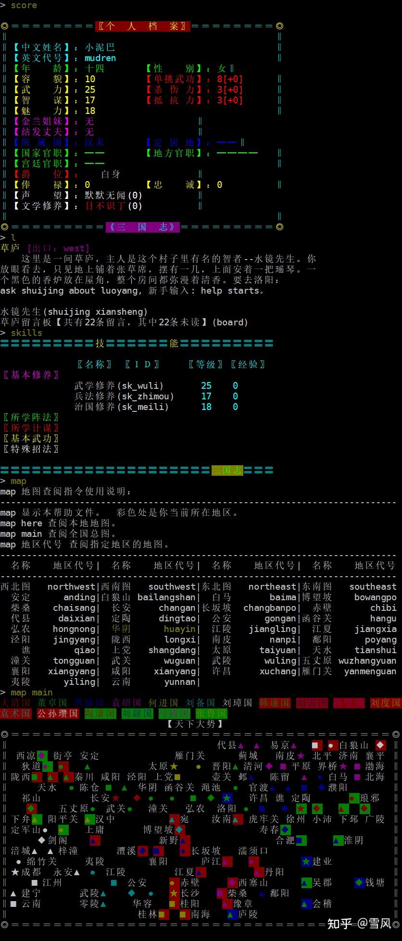
Task: Click the green triangle marker beside 会稽
Action: click(x=306, y=904)
